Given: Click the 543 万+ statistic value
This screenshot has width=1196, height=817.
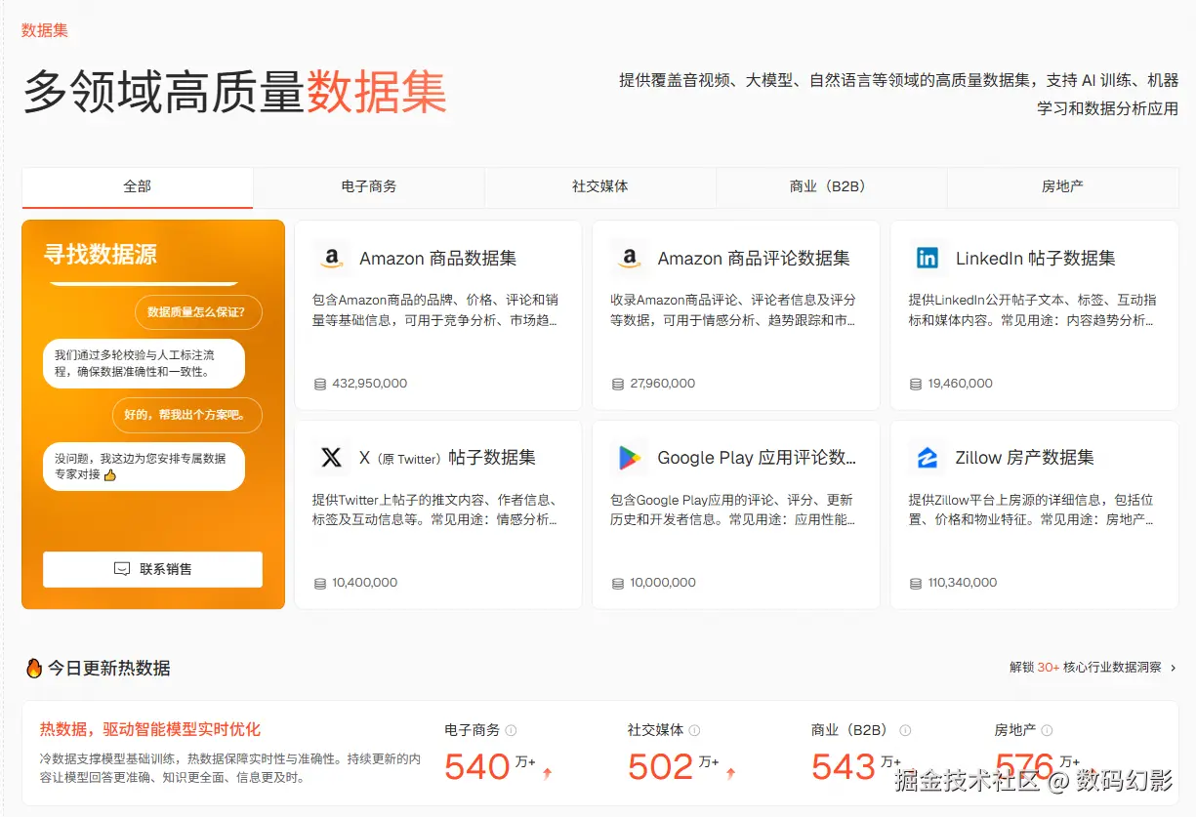Looking at the screenshot, I should pos(857,767).
